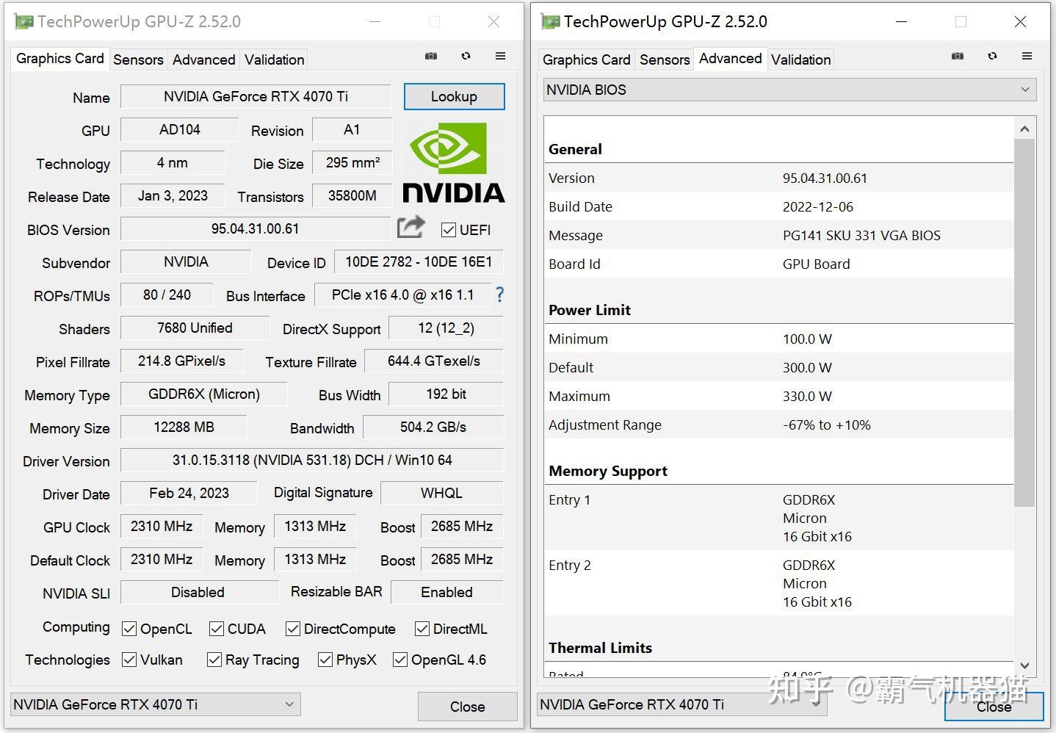1056x733 pixels.
Task: Share the BIOS via the export icon
Action: 411,228
